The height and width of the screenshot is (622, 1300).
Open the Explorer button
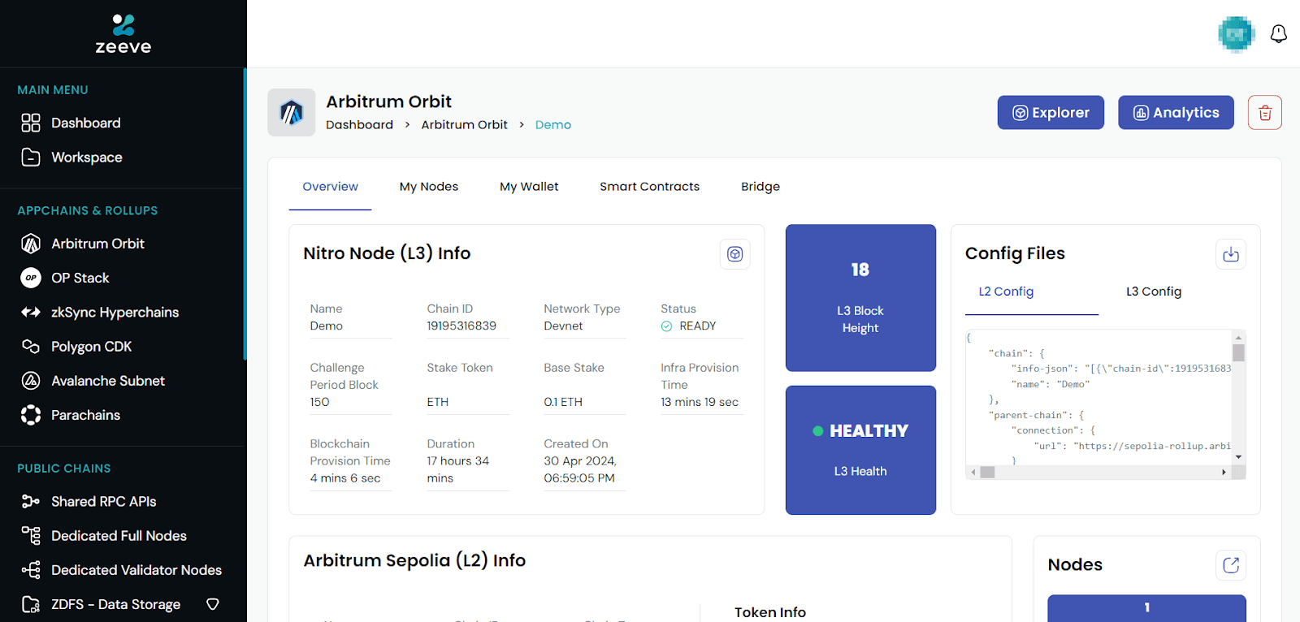click(1051, 113)
